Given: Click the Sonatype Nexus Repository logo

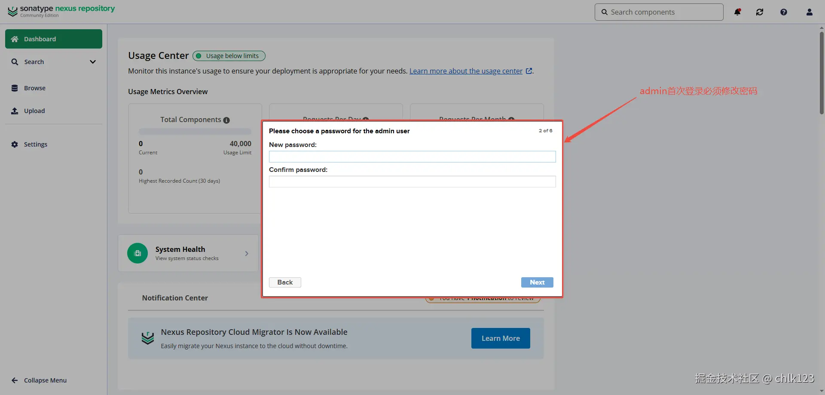Looking at the screenshot, I should pos(61,11).
